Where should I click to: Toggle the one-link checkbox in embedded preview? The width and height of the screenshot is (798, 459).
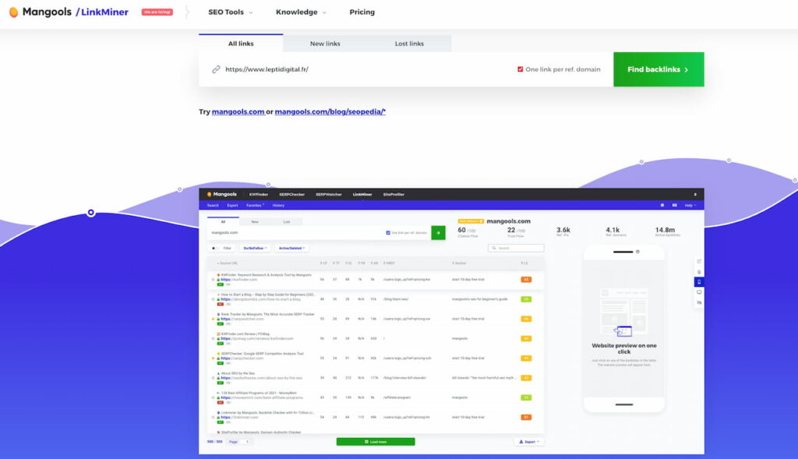(x=388, y=232)
